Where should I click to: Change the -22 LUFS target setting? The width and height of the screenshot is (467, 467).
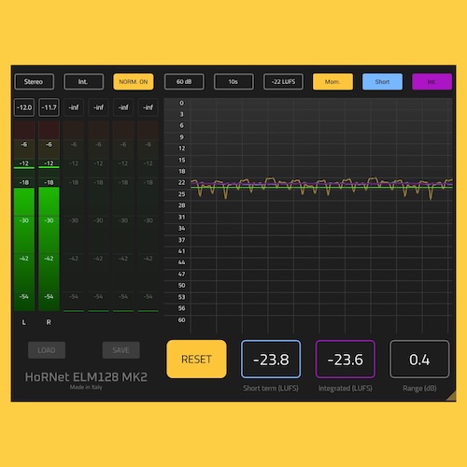[x=283, y=82]
